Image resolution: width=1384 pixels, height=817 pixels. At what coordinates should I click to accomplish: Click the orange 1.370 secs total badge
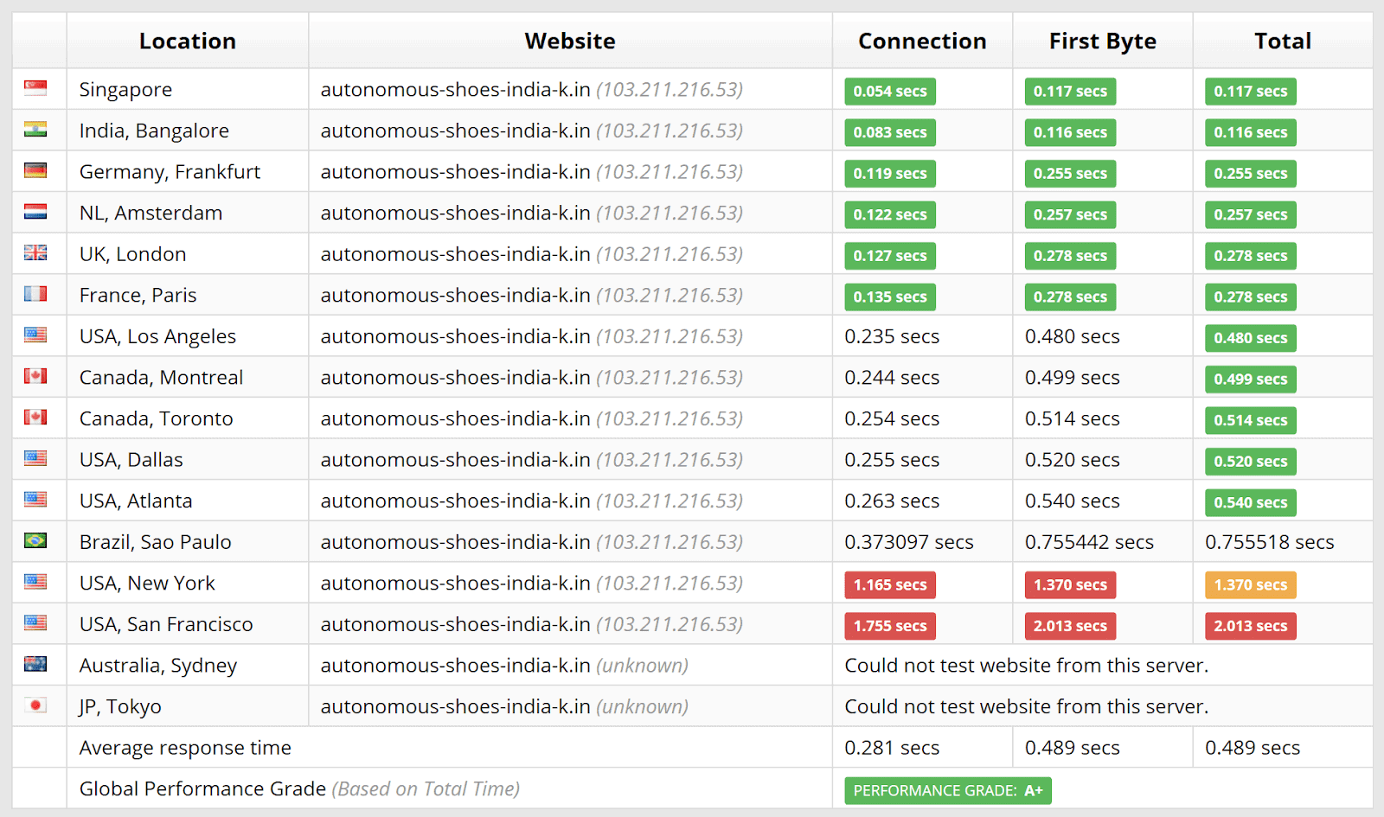1251,584
